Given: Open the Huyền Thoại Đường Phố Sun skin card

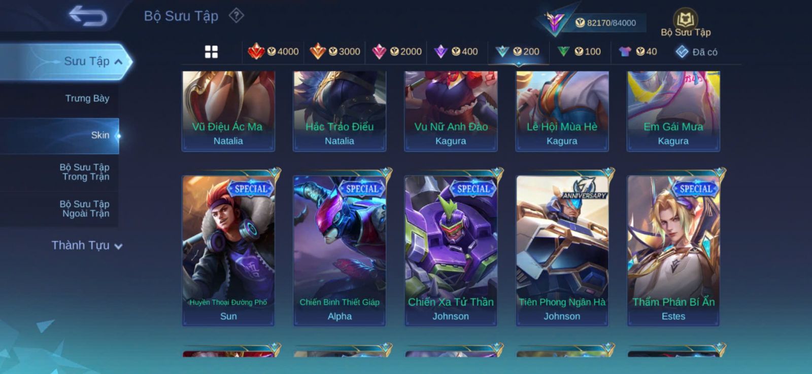Looking at the screenshot, I should click(x=228, y=250).
